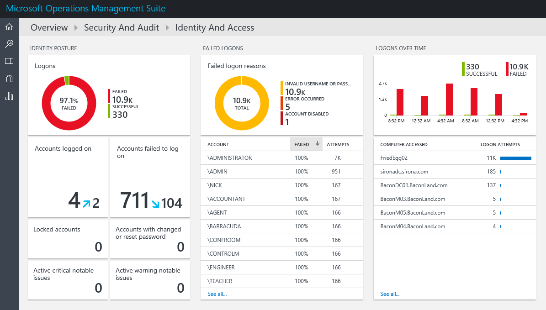This screenshot has height=310, width=546.
Task: Select Security And Audit in the breadcrumb
Action: coord(121,27)
